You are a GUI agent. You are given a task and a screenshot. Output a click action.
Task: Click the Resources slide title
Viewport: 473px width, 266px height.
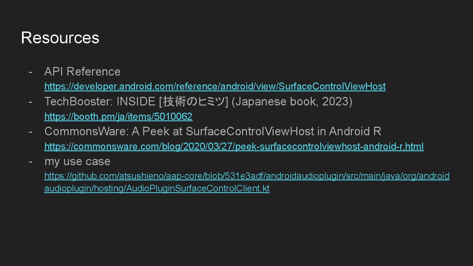pos(60,37)
